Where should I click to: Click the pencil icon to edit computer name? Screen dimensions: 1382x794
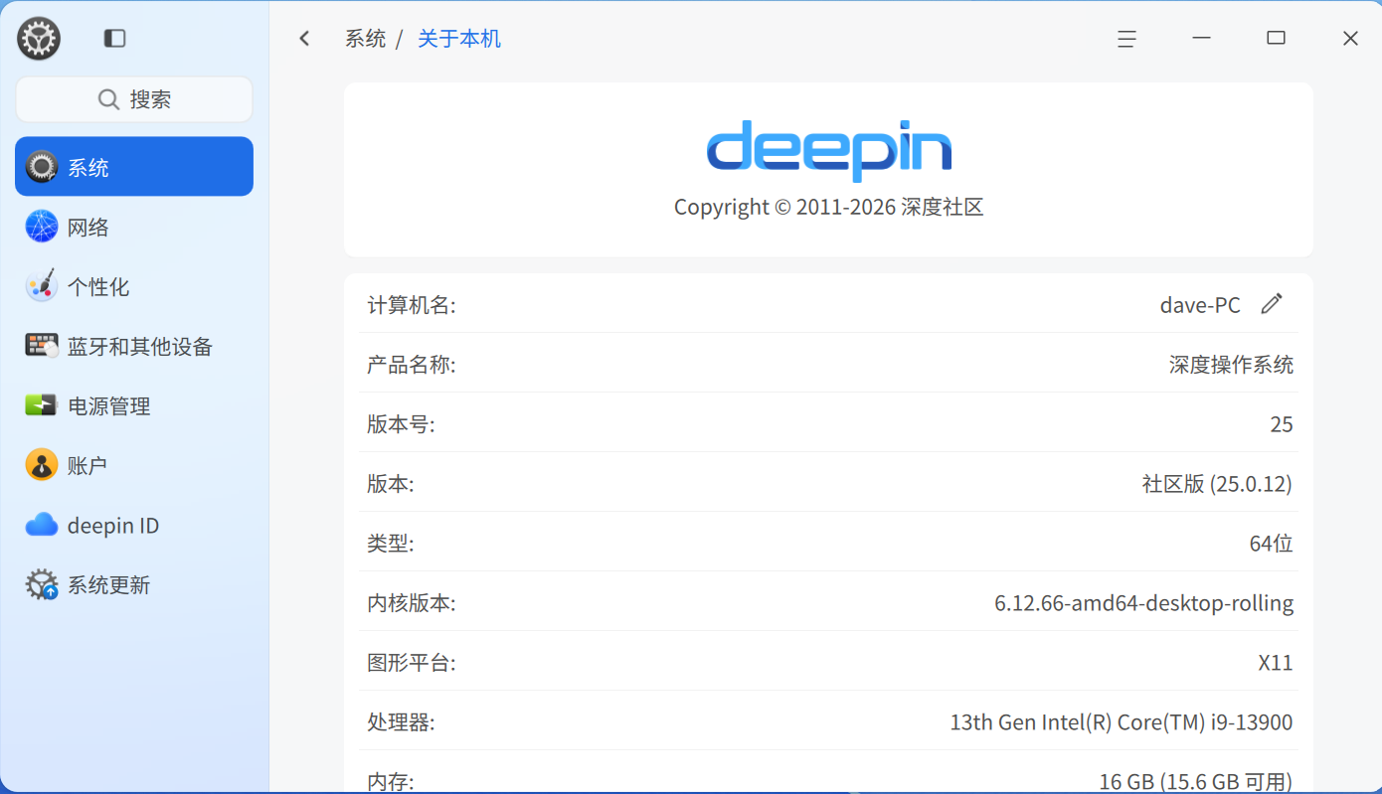coord(1271,304)
